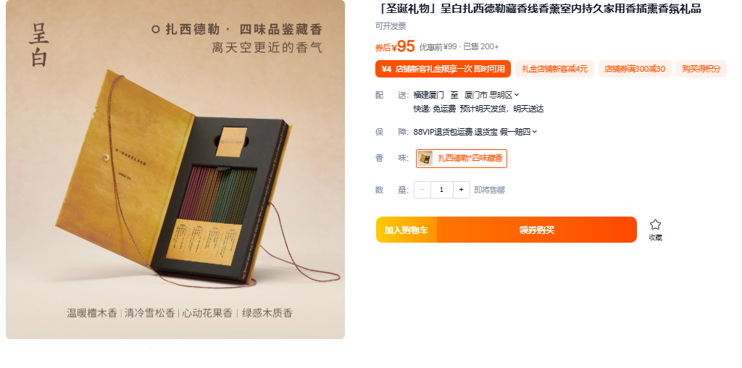This screenshot has width=742, height=368.
Task: Click the star favorite (收藏) icon
Action: click(655, 225)
